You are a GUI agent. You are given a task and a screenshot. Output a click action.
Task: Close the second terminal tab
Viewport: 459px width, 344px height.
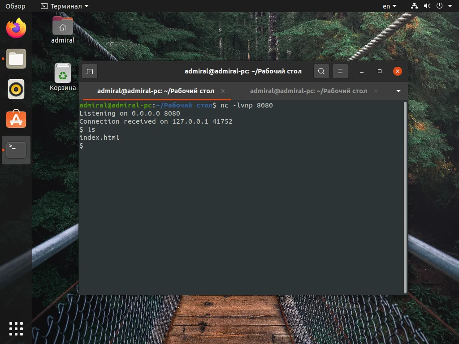pyautogui.click(x=375, y=91)
